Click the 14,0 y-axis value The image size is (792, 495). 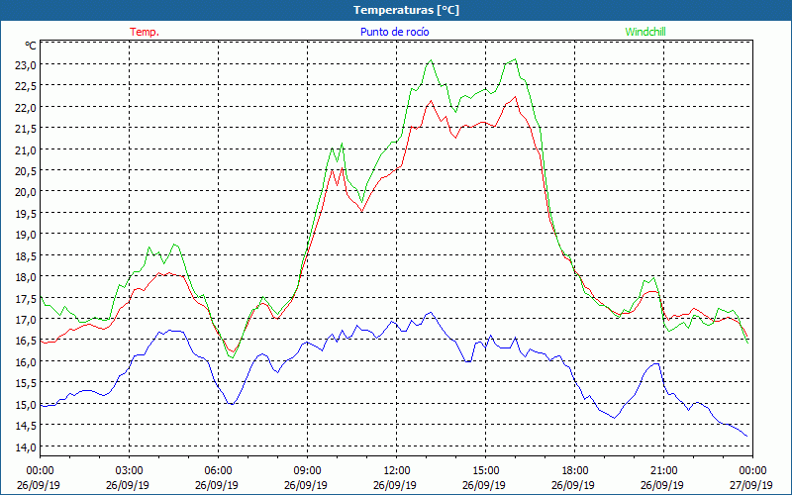tap(26, 447)
